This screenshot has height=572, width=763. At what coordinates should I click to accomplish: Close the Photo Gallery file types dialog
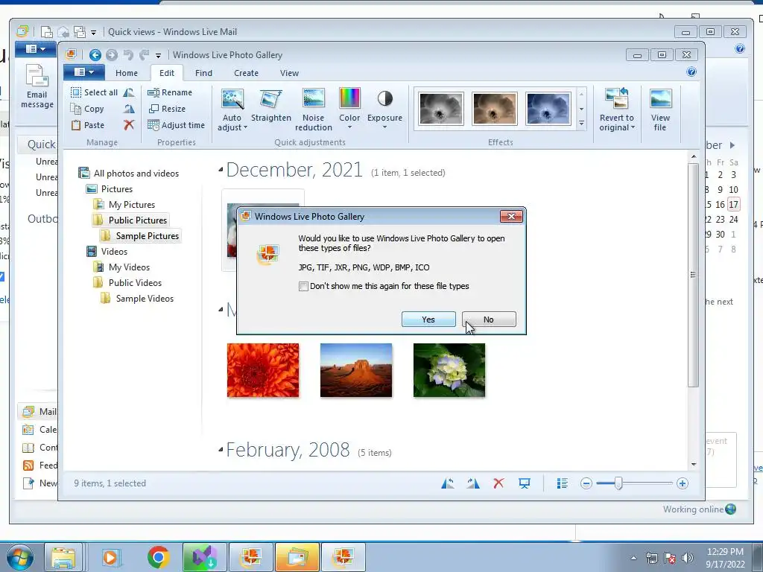(511, 217)
